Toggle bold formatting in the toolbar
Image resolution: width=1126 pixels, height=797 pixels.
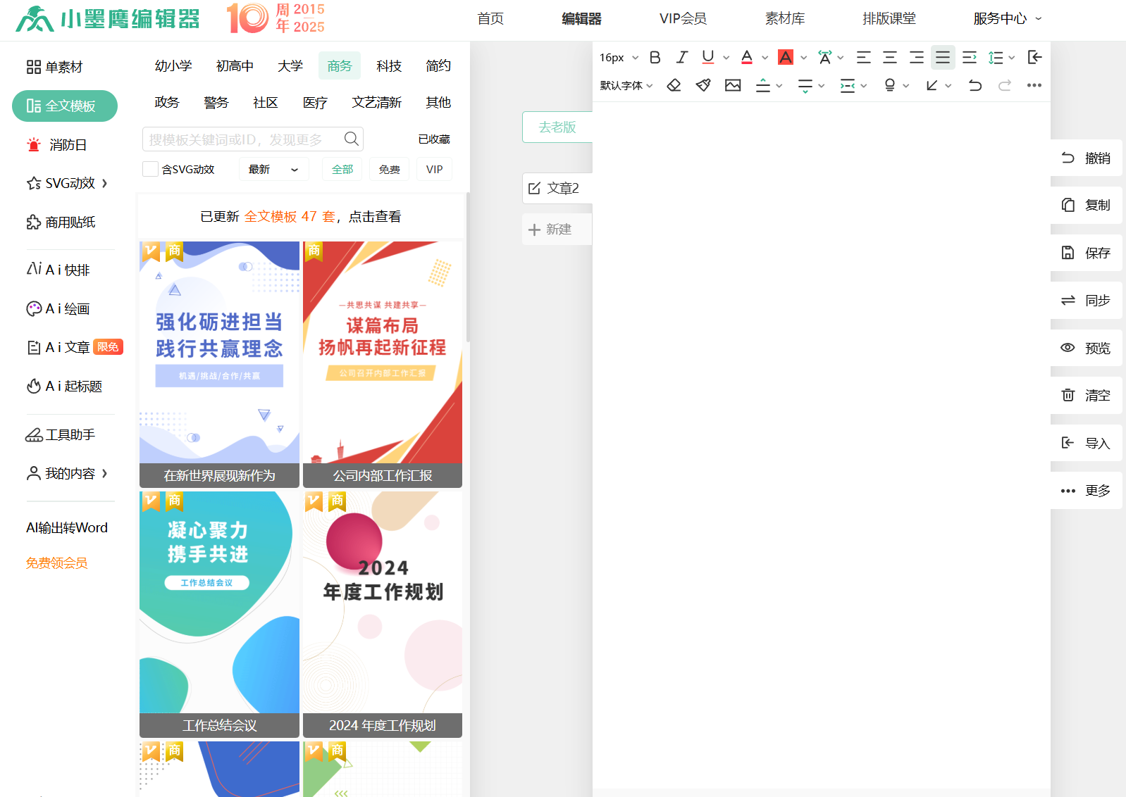(x=655, y=58)
